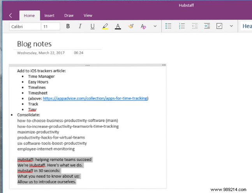The width and height of the screenshot is (252, 193).
Task: Open the Draw tab
Action: pos(69,16)
